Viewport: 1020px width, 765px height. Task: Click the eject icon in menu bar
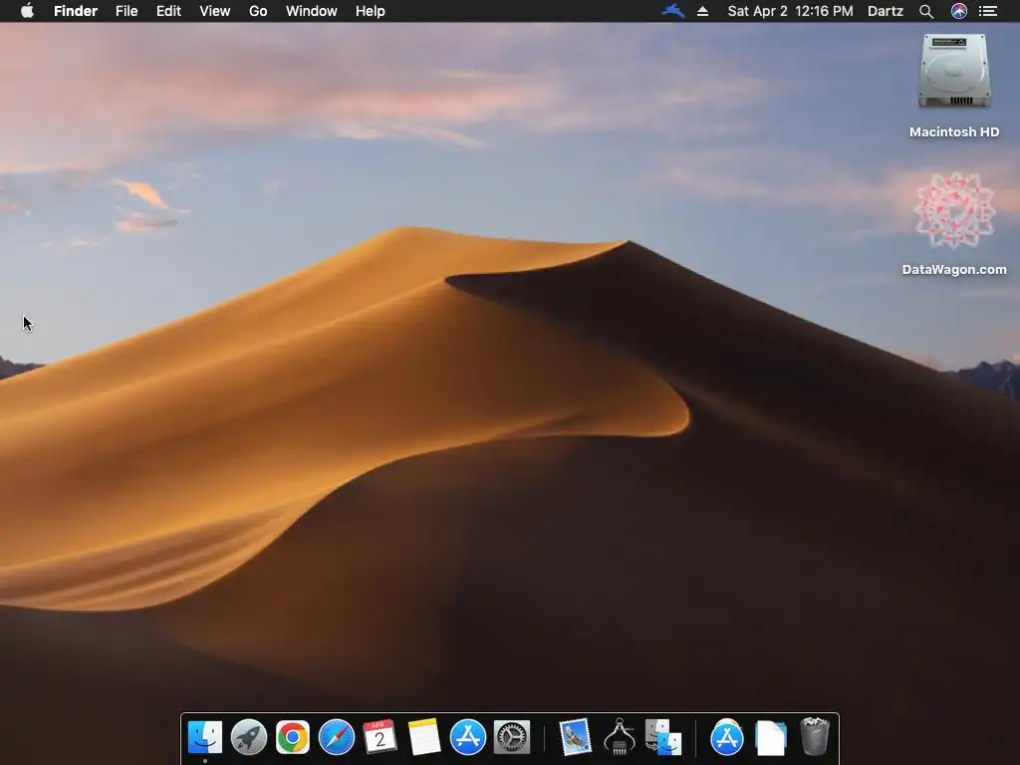click(702, 11)
